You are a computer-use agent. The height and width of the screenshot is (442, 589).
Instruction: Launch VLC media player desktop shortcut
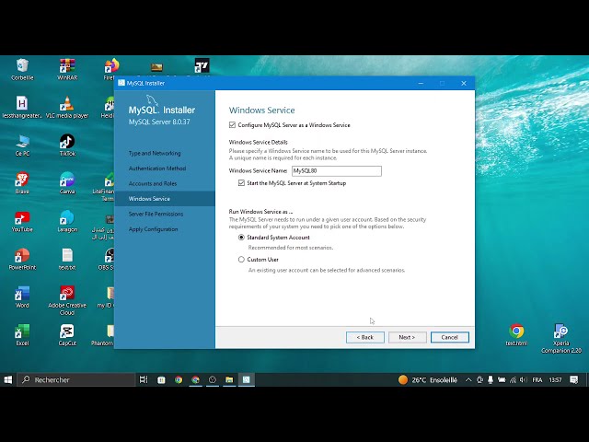tap(67, 108)
